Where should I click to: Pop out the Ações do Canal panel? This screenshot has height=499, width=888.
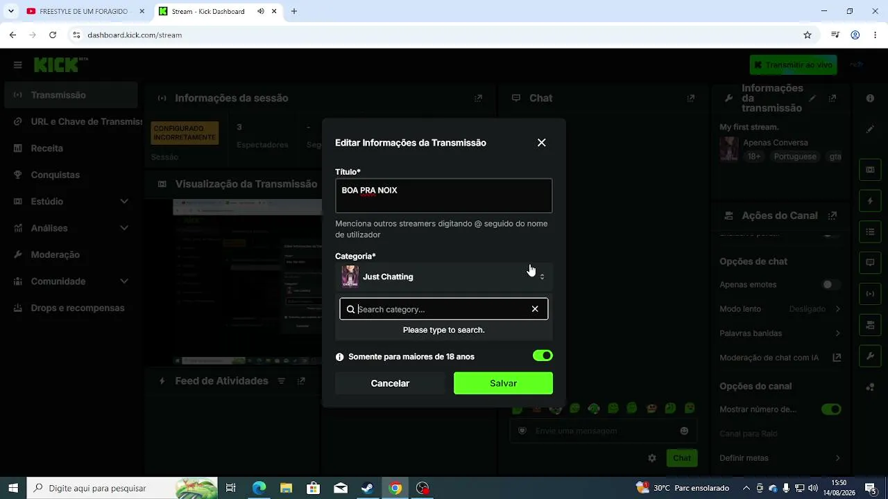coord(832,216)
